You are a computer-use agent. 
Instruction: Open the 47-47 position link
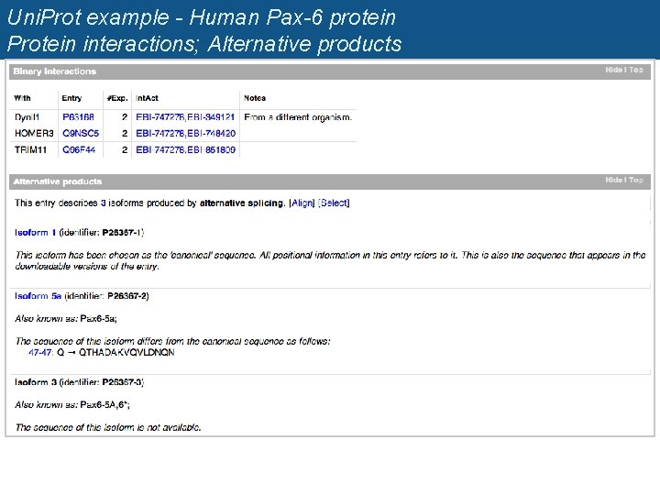(40, 353)
